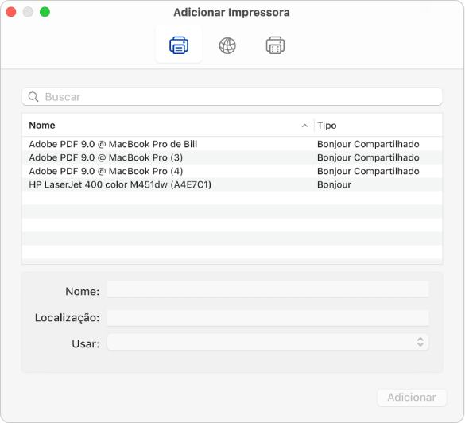Focus the Buscar search field
Image resolution: width=465 pixels, height=423 pixels.
click(x=232, y=97)
